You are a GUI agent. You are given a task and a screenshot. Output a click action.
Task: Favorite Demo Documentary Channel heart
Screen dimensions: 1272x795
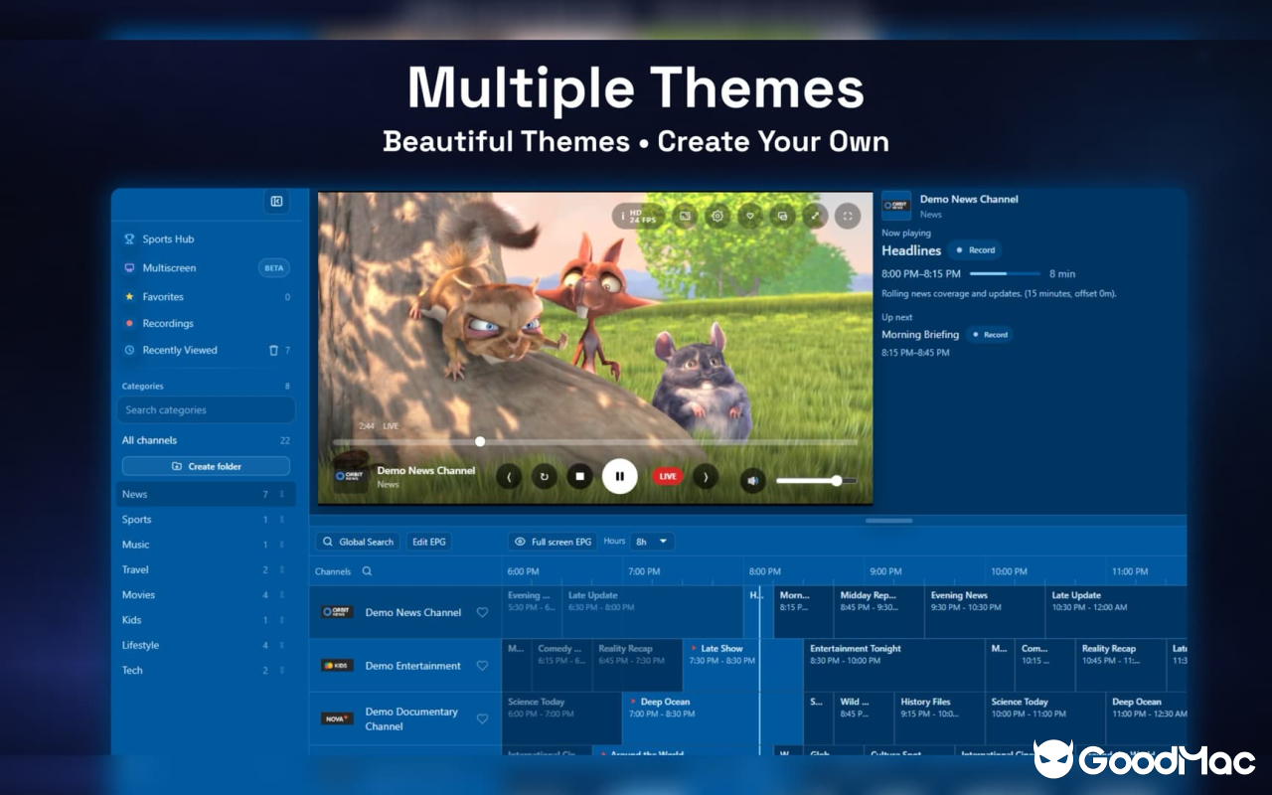483,718
